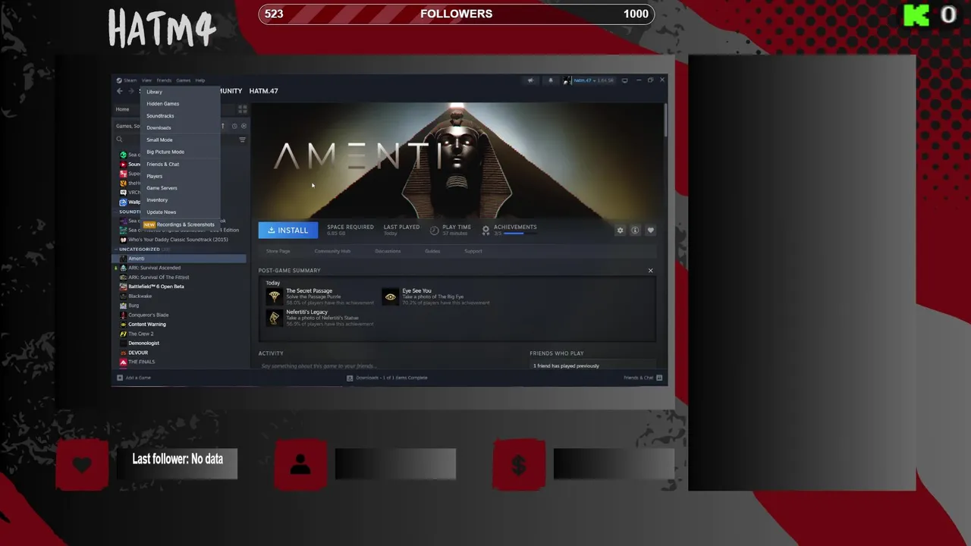Go forward with the forward arrow
This screenshot has width=971, height=546.
[x=130, y=91]
